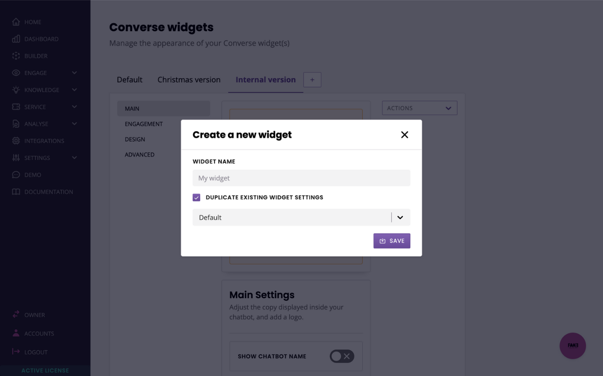Click the Owner link label
This screenshot has height=376, width=603.
tap(35, 315)
